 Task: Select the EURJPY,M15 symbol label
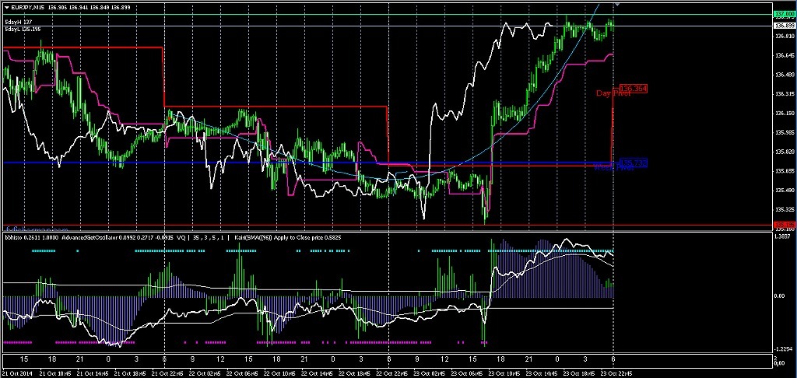click(x=26, y=7)
